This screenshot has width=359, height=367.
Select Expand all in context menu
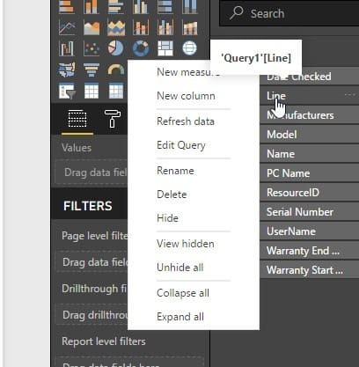coord(180,317)
